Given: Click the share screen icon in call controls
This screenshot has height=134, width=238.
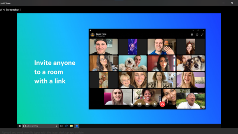Looking at the screenshot, I should 132,104.
